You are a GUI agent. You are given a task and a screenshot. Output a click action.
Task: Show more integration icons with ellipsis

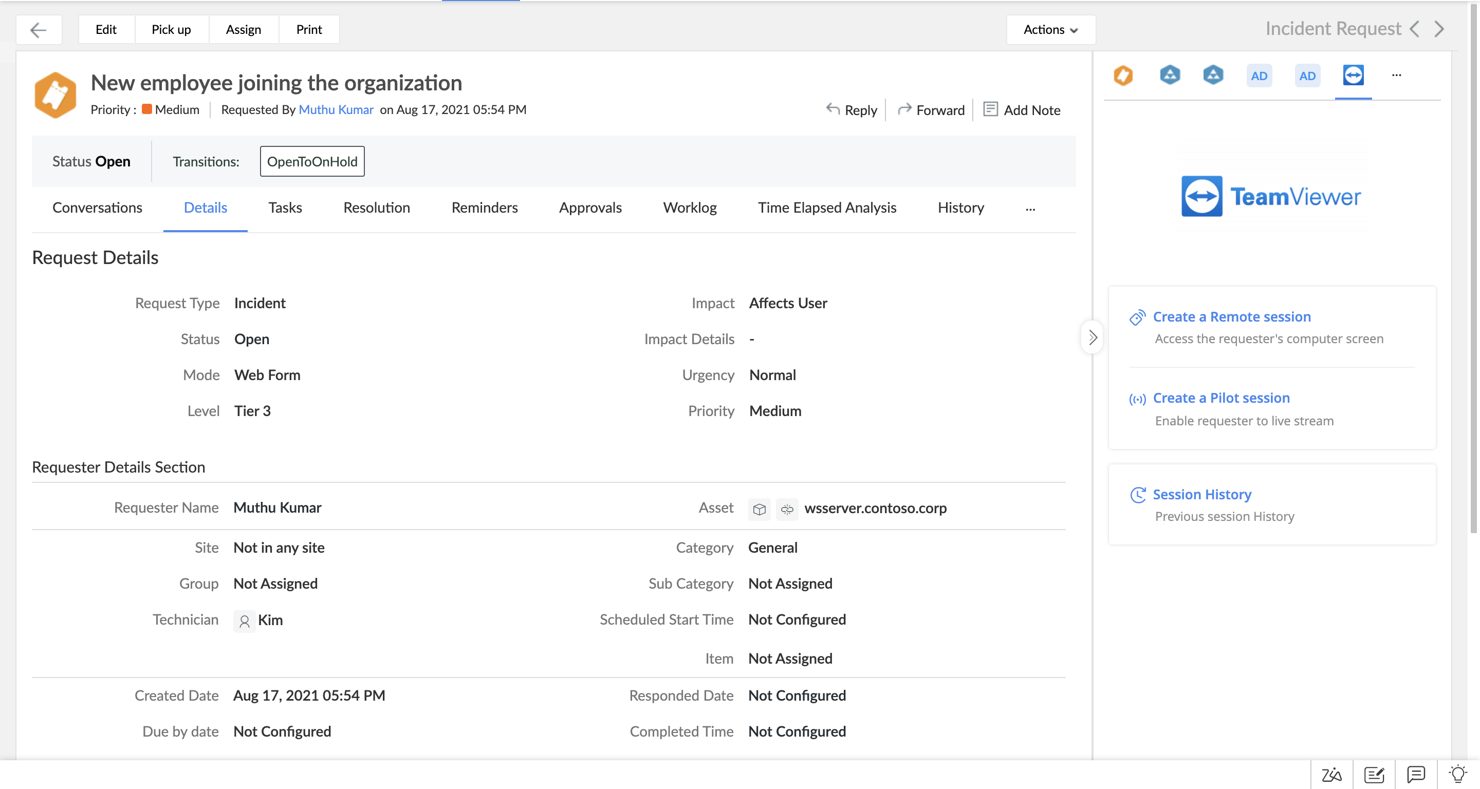point(1396,75)
